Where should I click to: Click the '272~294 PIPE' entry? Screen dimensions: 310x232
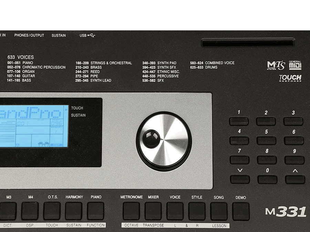tap(86, 76)
